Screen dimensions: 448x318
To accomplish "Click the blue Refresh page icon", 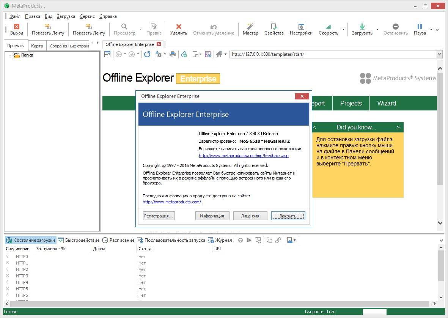I will (x=147, y=54).
